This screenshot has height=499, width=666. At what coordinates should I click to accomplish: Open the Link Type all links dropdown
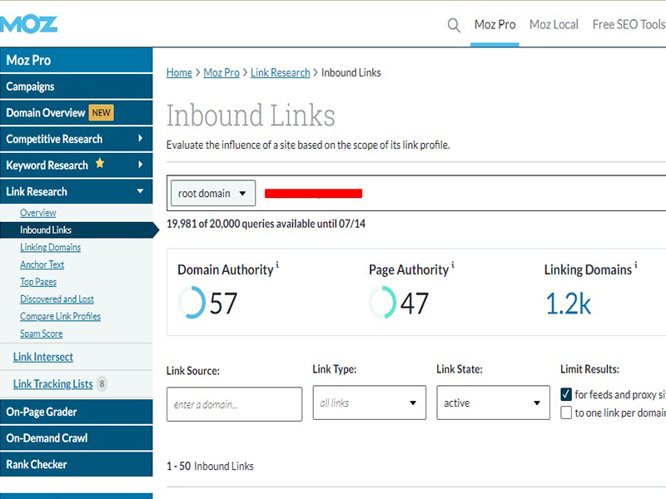369,403
